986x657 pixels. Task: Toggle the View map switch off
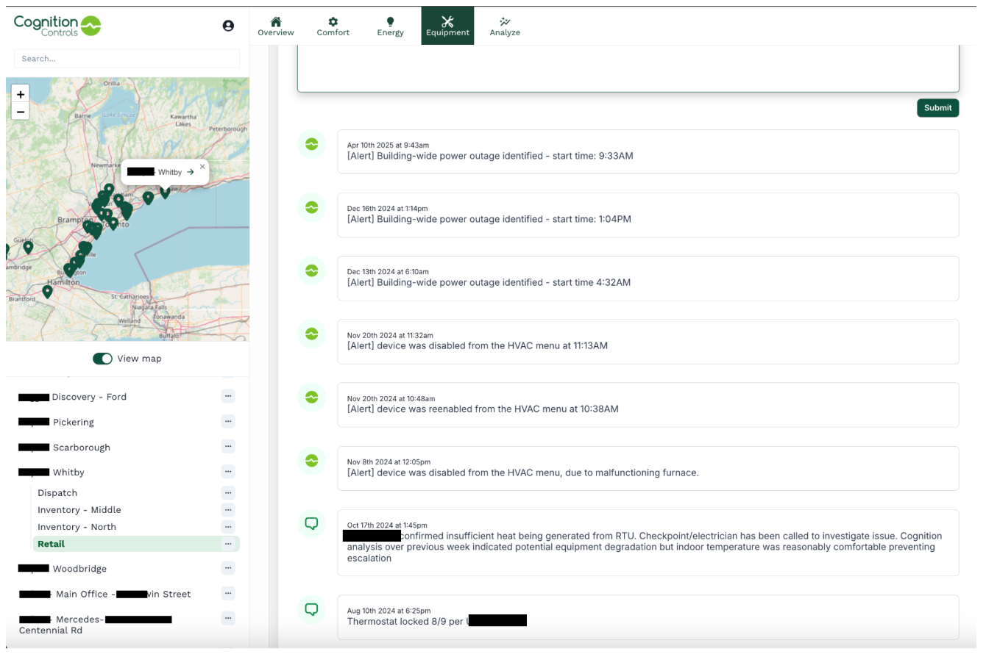click(x=102, y=359)
